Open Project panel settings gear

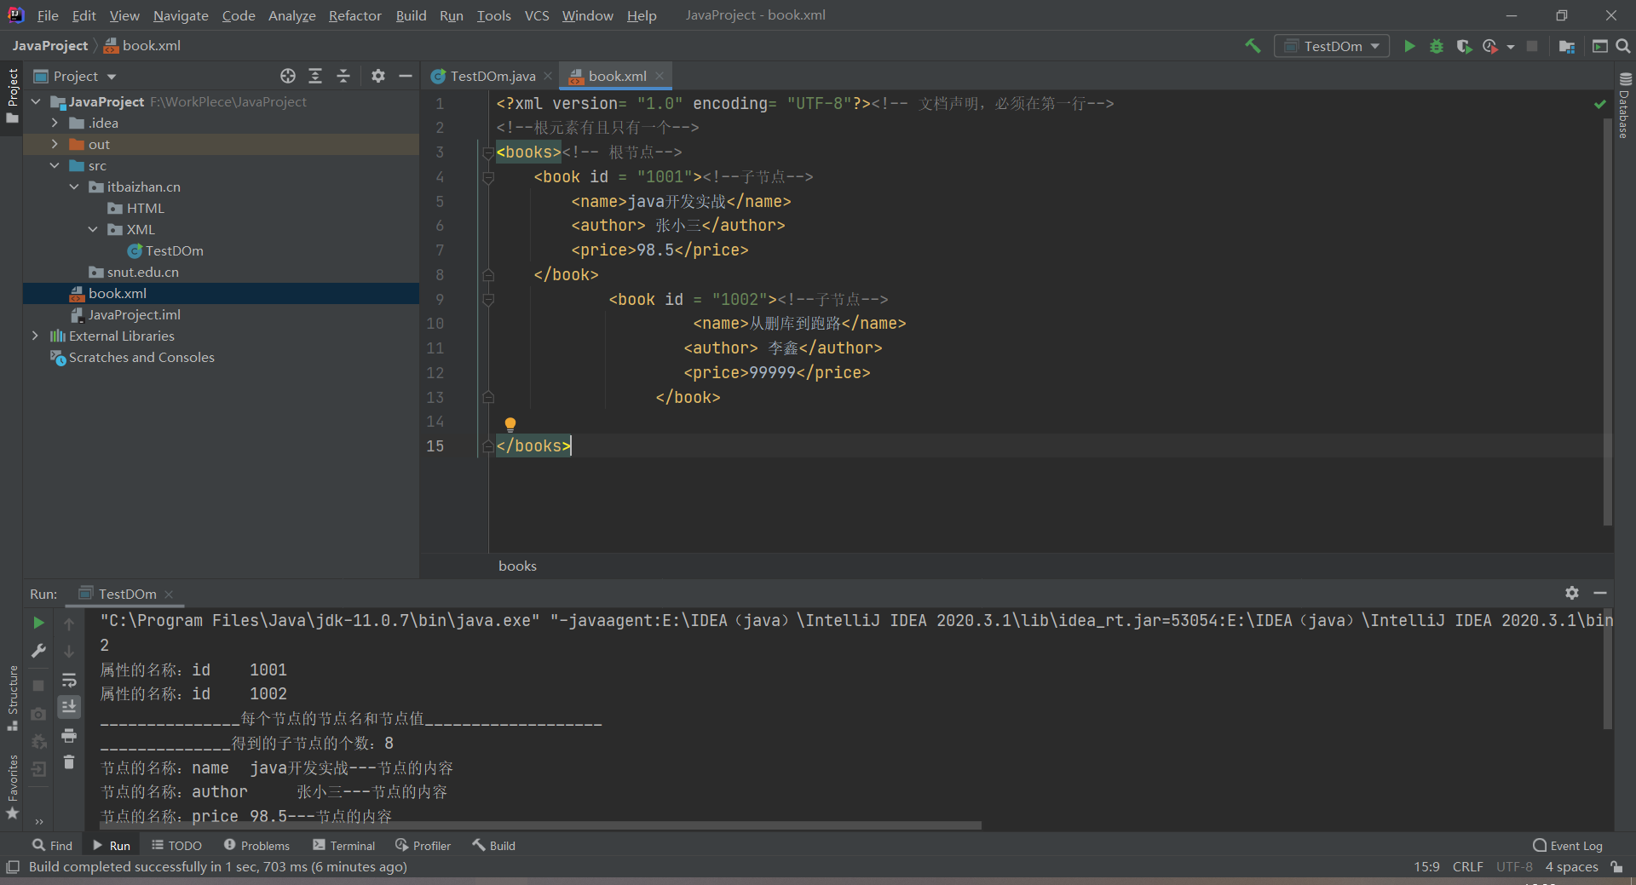point(378,76)
